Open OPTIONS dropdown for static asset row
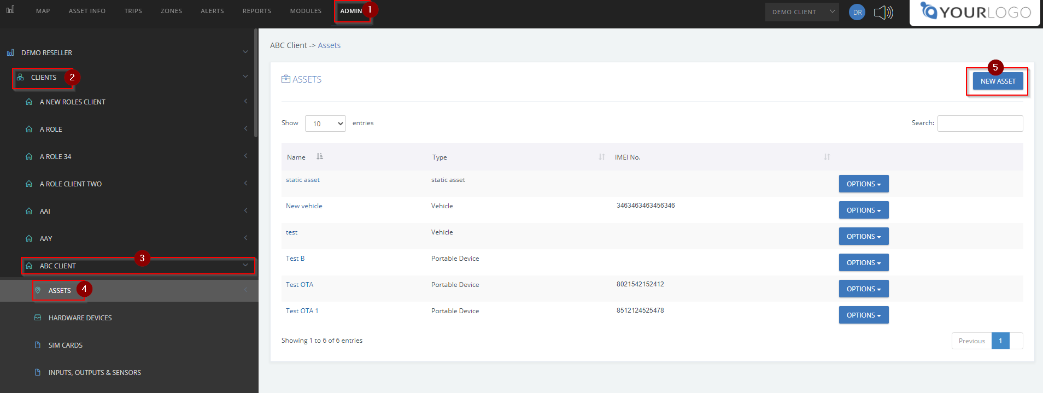1043x393 pixels. click(x=864, y=184)
